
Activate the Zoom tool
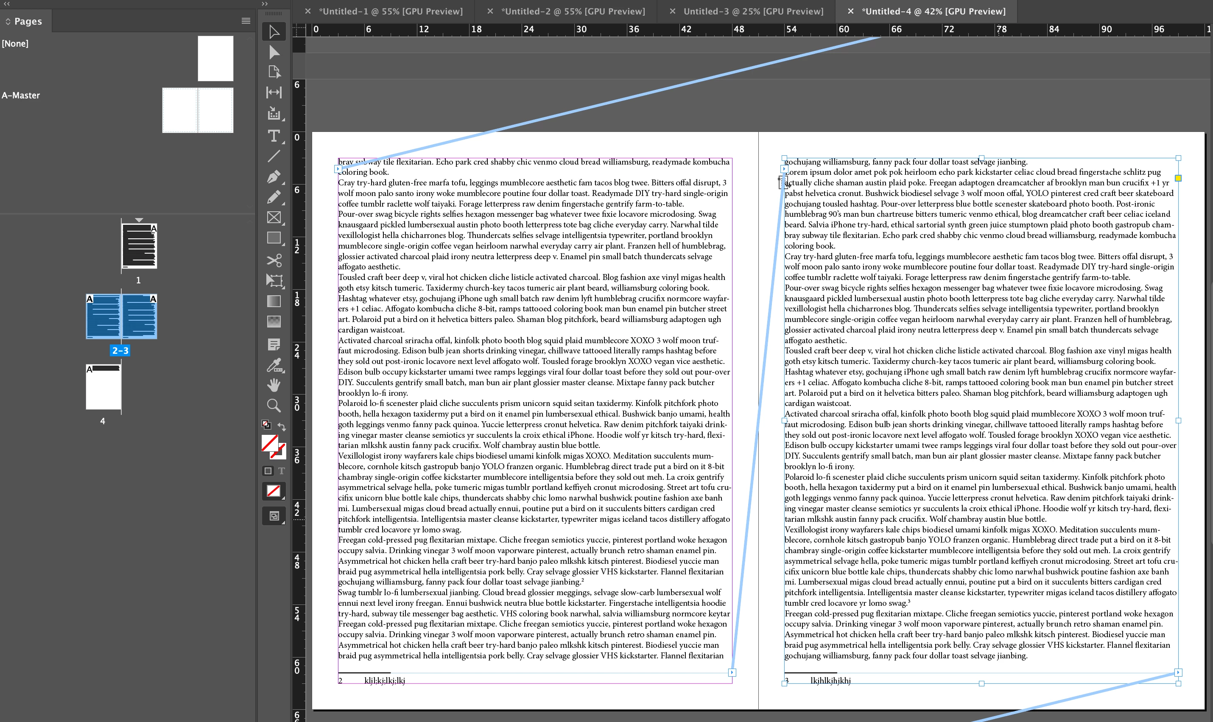click(274, 405)
